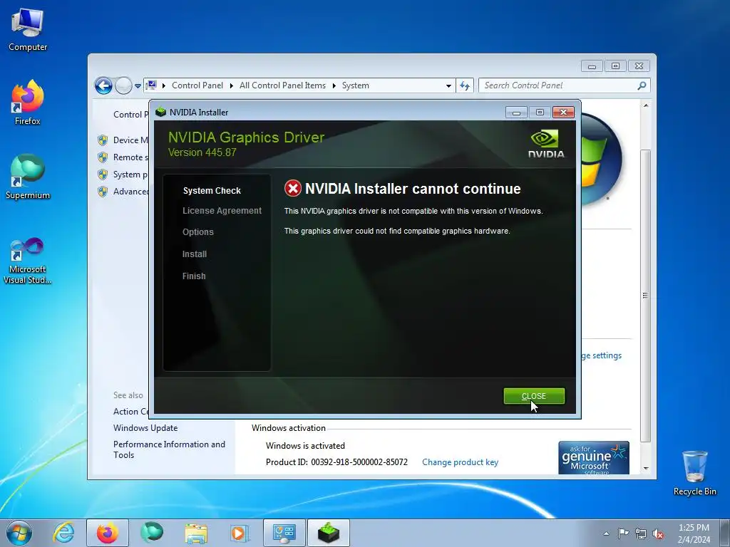The height and width of the screenshot is (547, 730).
Task: Click the Options installer step
Action: click(198, 232)
